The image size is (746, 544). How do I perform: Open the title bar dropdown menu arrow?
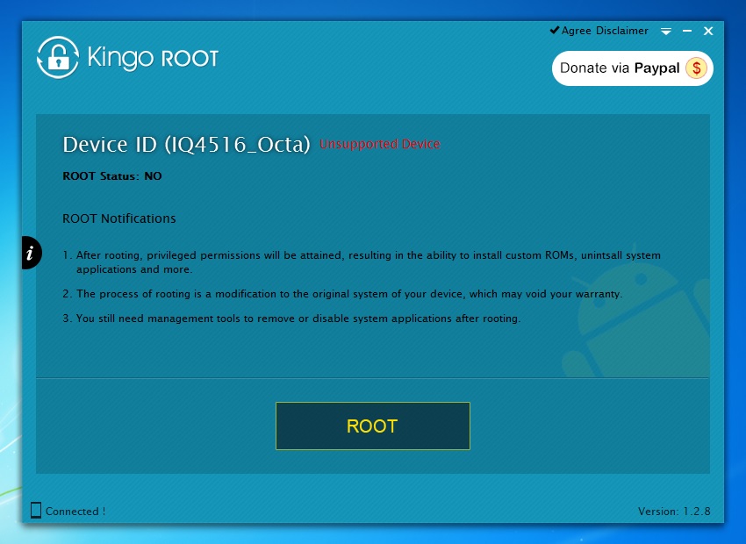[x=666, y=32]
